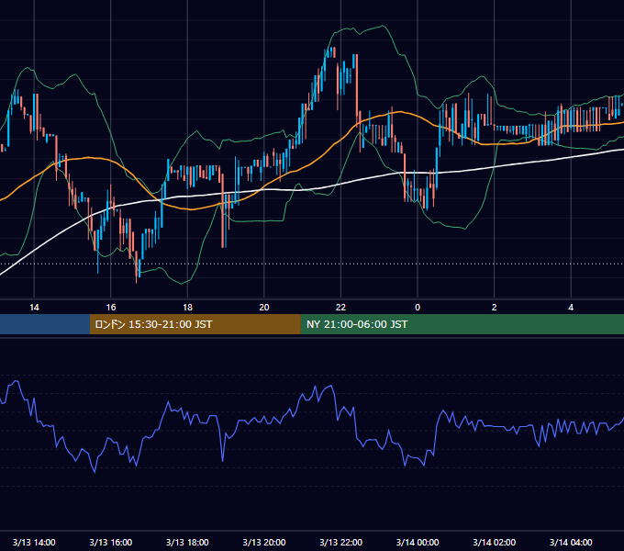Click the '3/13 20:00' indicator axis label

click(264, 542)
